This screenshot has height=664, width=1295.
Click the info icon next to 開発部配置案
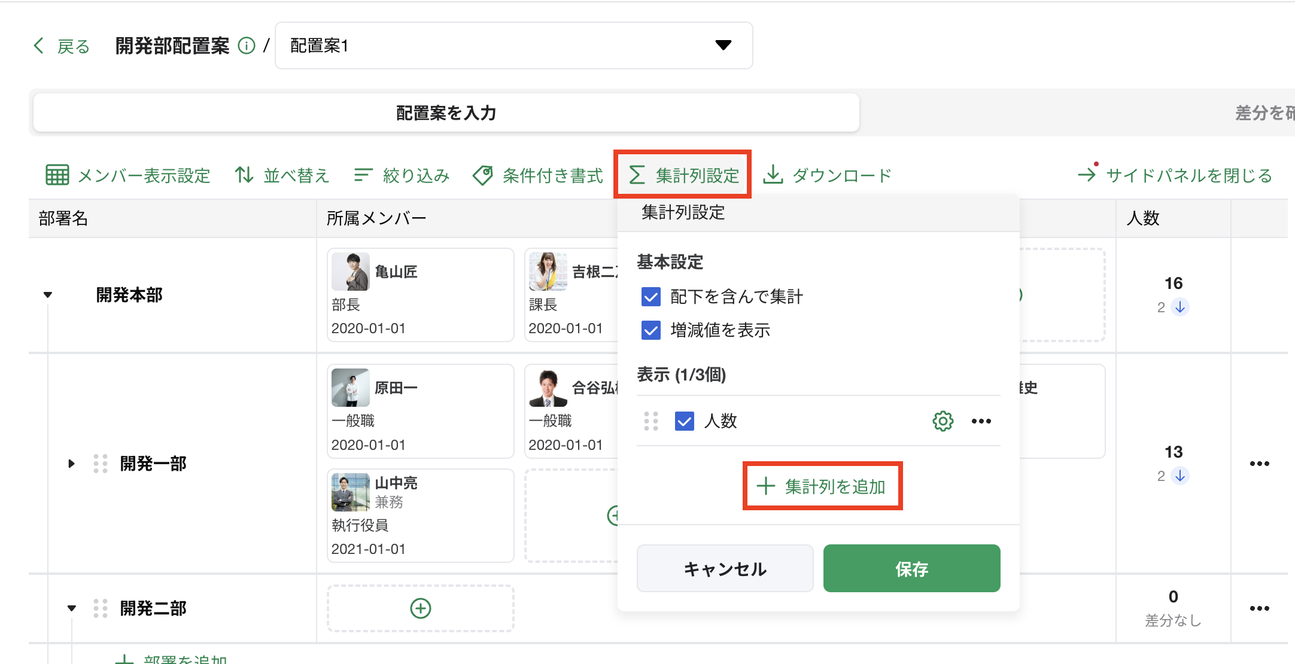click(x=247, y=46)
